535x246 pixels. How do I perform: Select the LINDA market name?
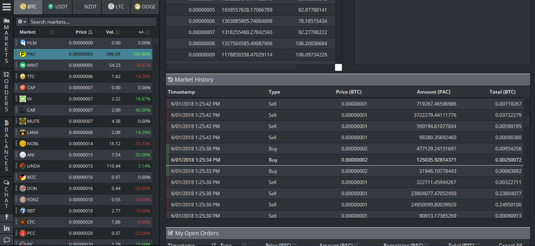[x=34, y=166]
